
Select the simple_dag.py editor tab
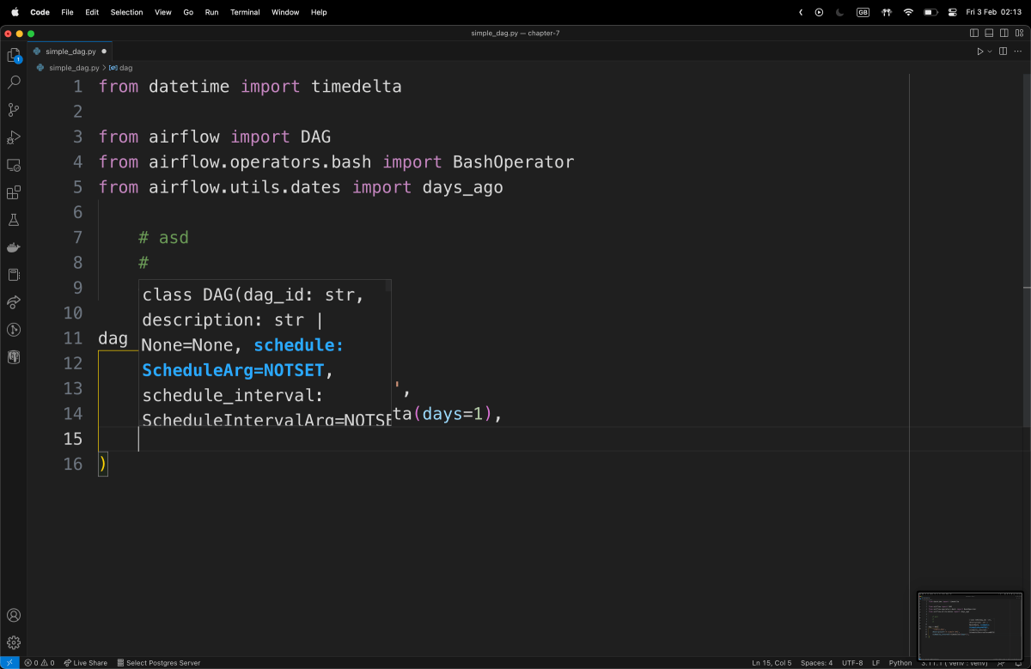click(x=70, y=52)
